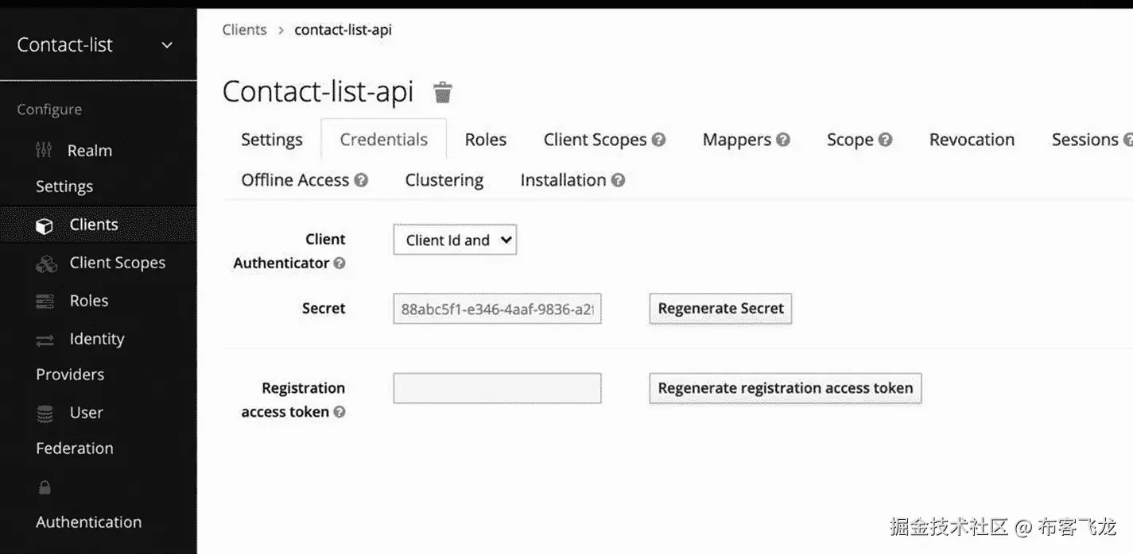Click Regenerate registration access token button

click(x=785, y=388)
